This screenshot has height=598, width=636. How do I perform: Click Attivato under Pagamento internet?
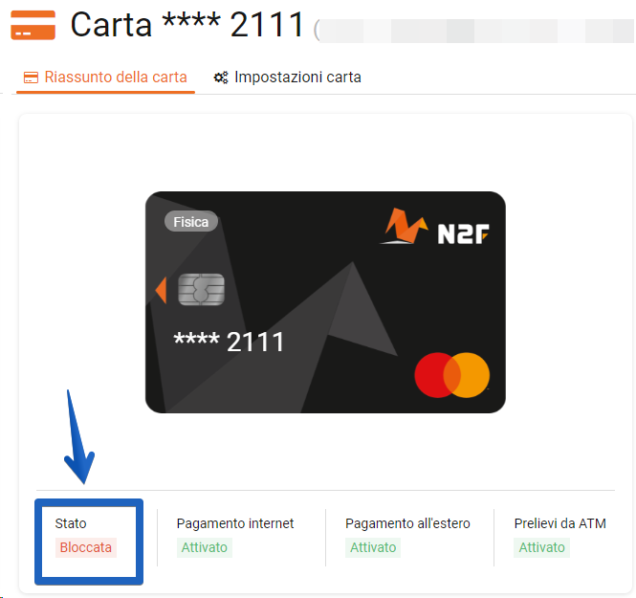[204, 547]
